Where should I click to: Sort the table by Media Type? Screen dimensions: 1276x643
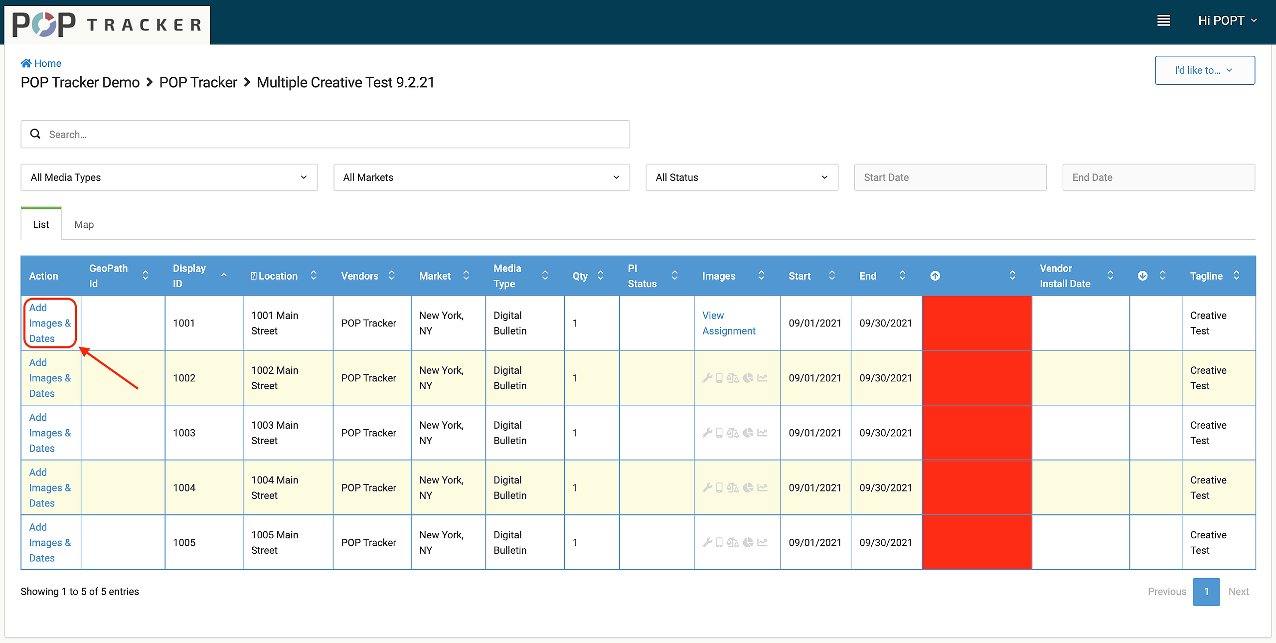click(525, 276)
